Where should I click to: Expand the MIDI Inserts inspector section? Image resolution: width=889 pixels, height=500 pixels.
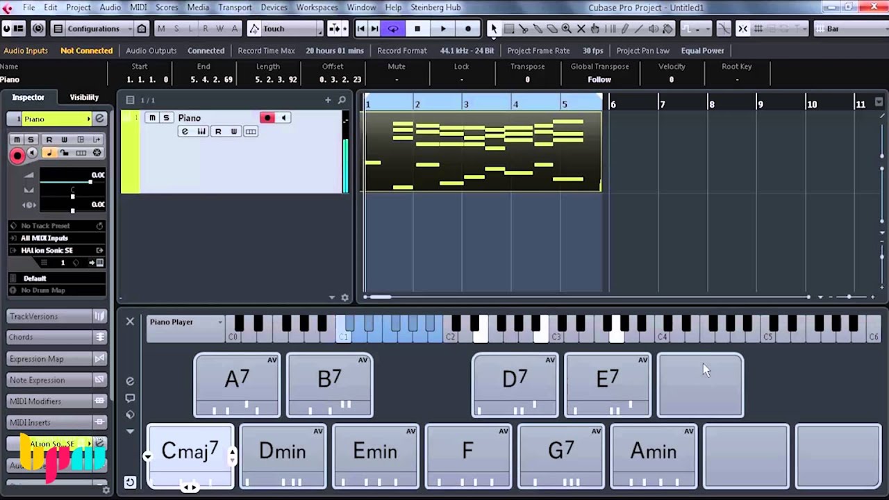click(57, 422)
